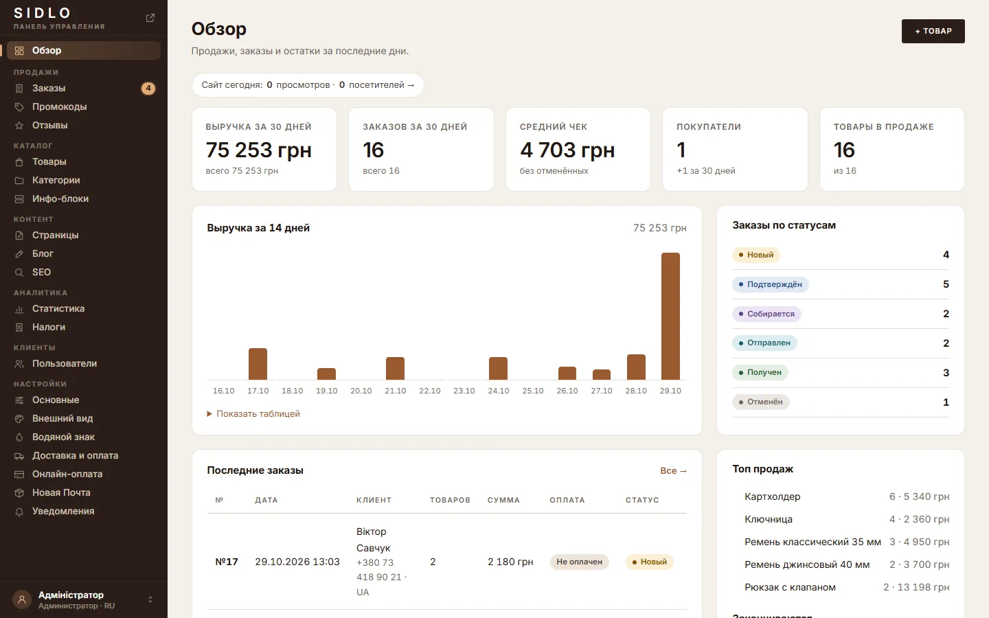Click the Отменён status badge

(x=761, y=402)
